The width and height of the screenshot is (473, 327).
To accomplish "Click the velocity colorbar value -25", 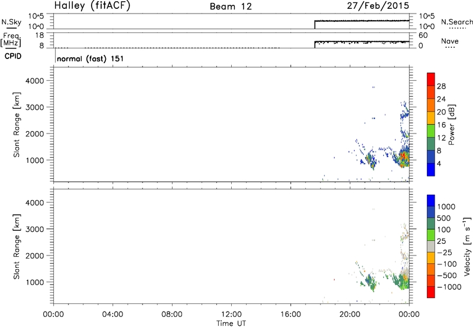I will coord(445,252).
